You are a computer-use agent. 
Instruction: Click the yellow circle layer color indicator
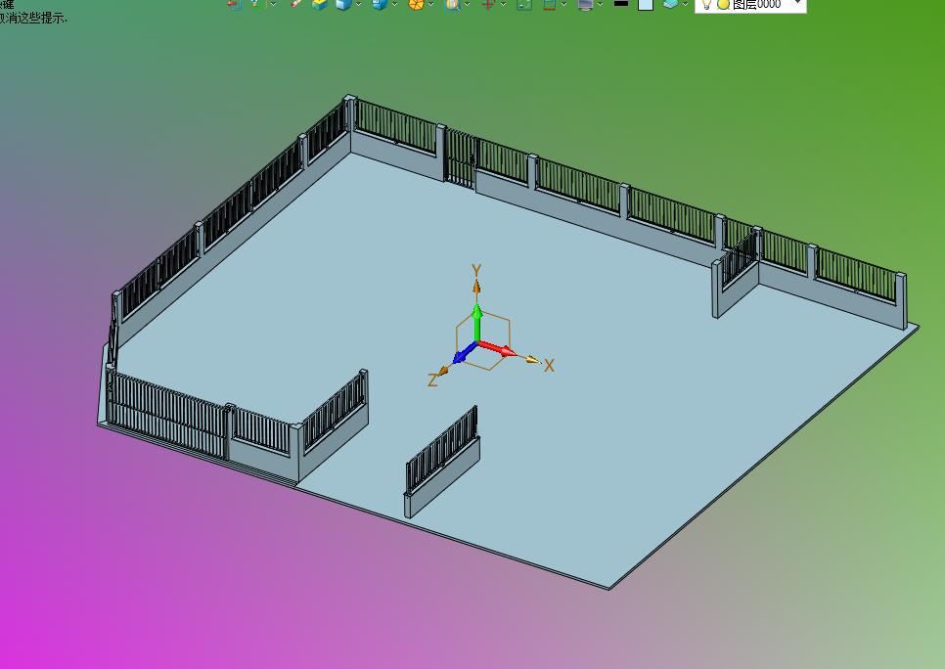tap(723, 5)
